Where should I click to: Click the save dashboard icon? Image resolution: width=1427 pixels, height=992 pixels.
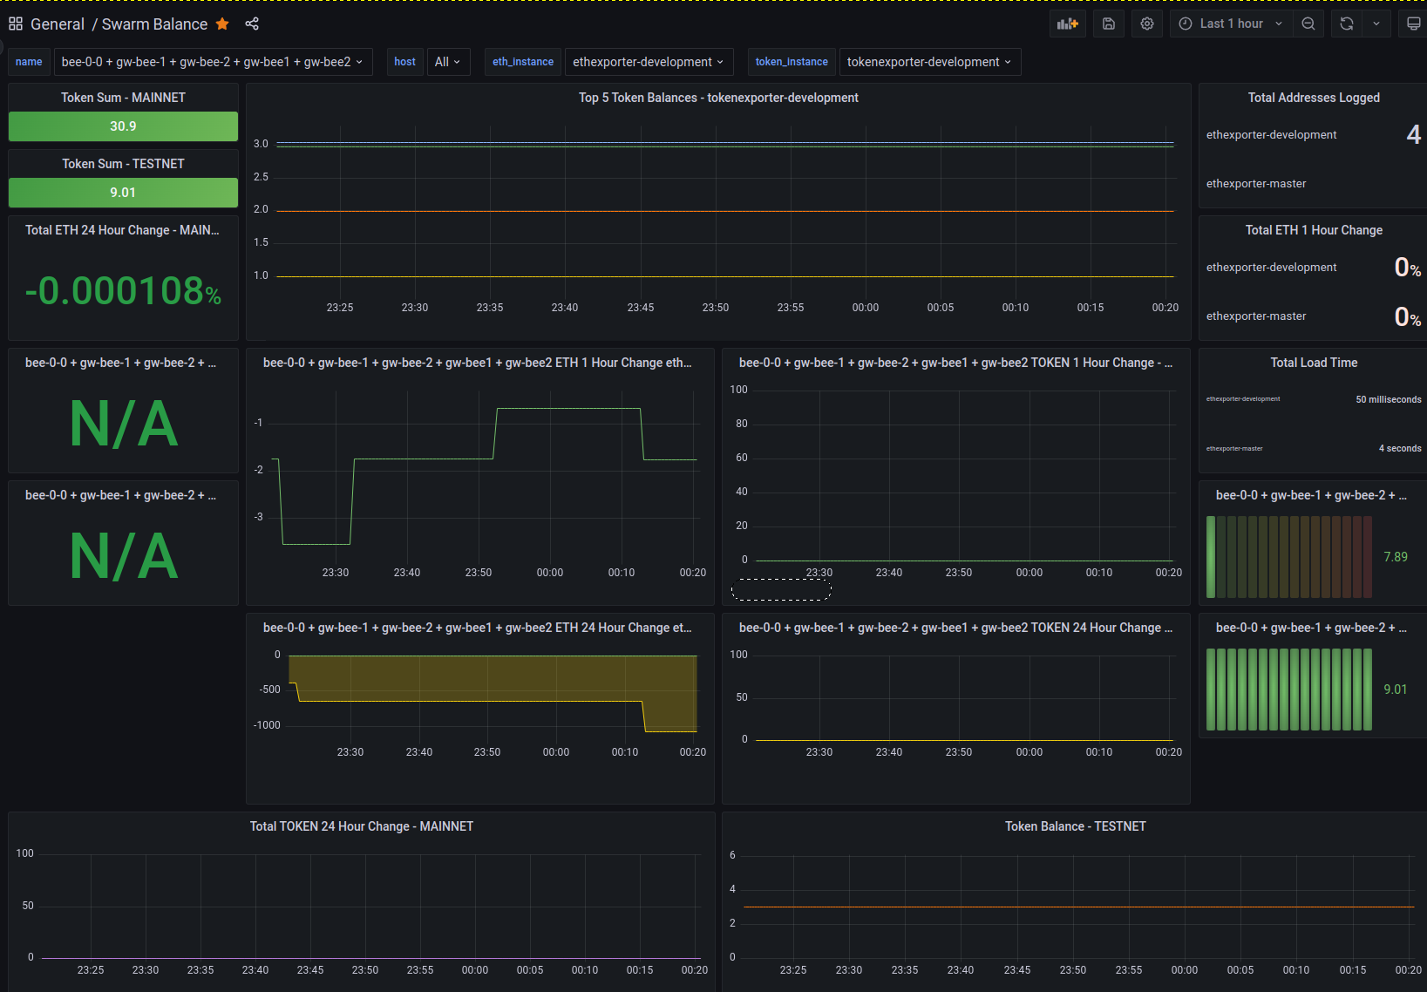(x=1108, y=24)
